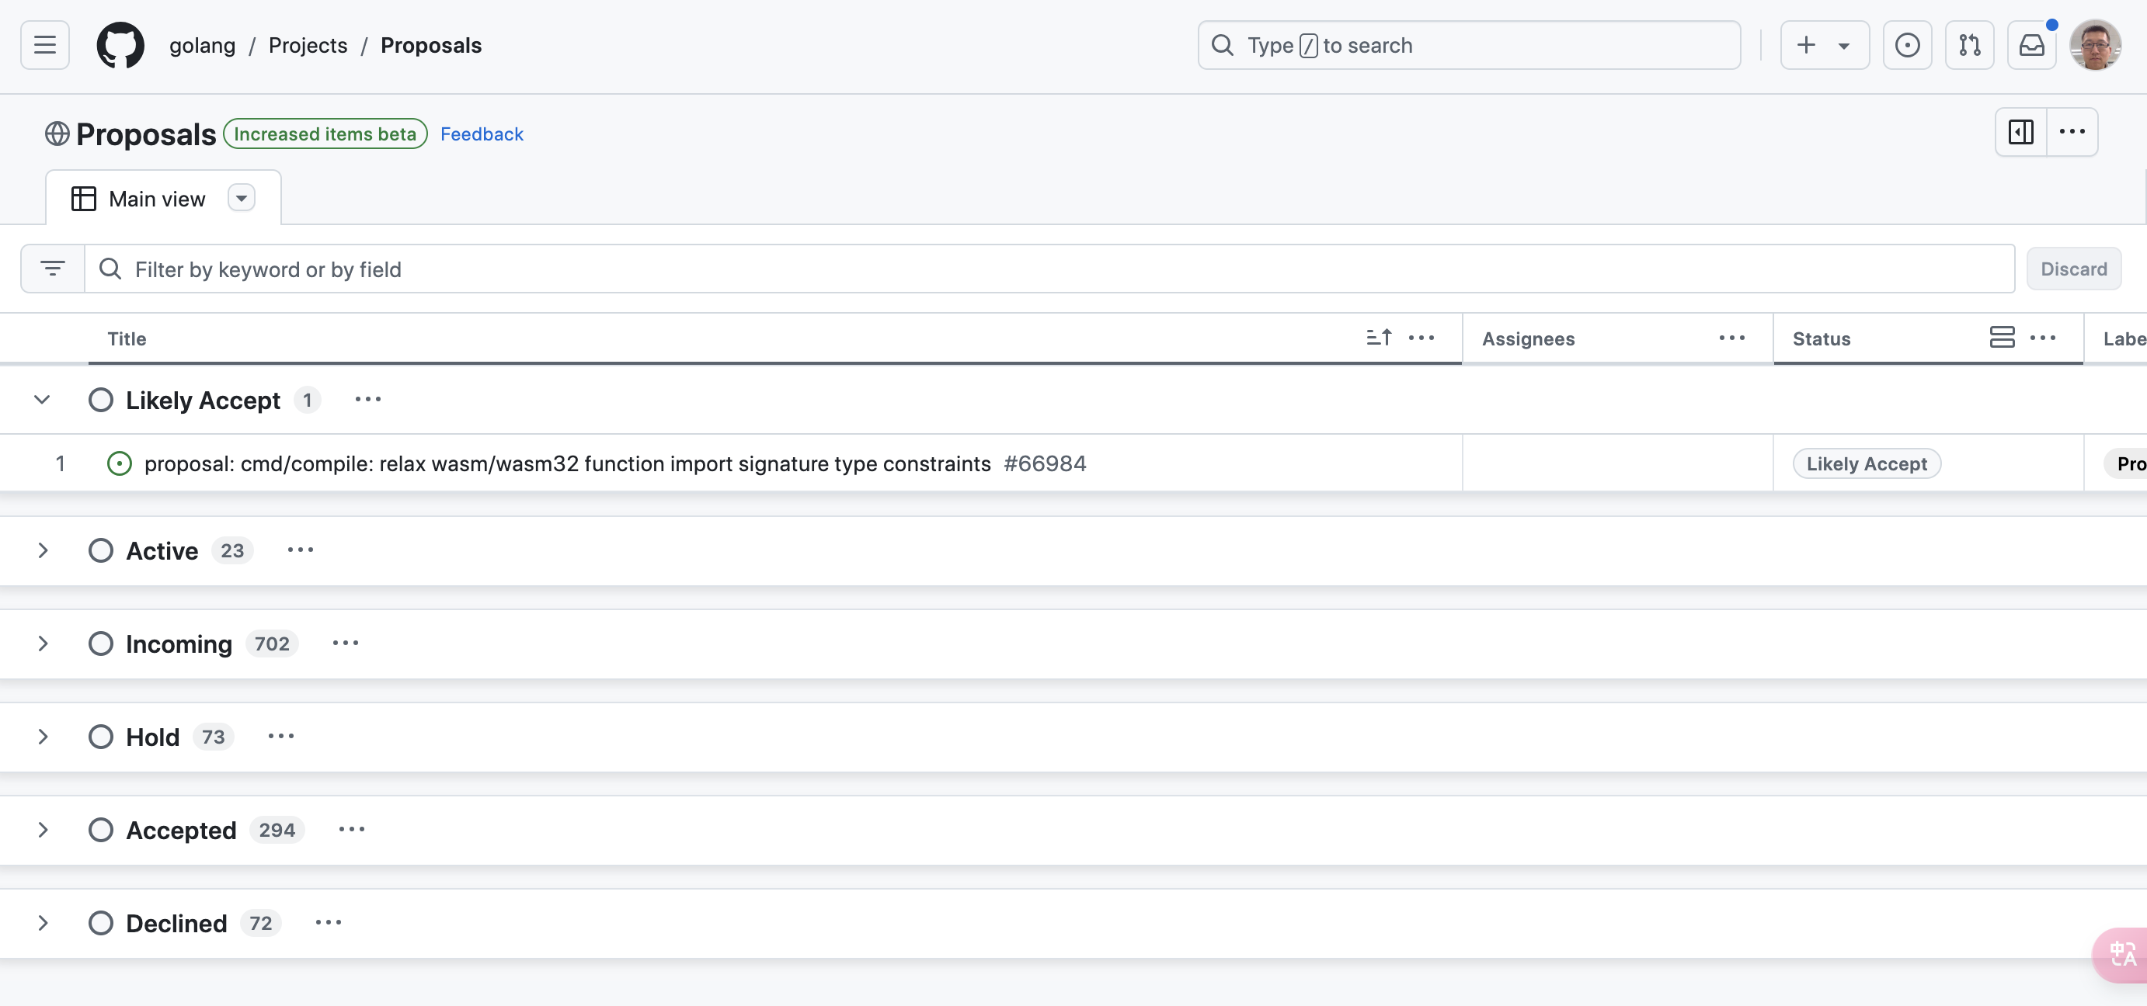Expand the Declined group
Screen dimensions: 2147x1006
click(42, 923)
